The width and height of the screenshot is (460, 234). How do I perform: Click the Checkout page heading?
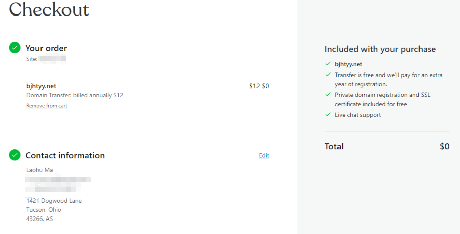coord(49,9)
